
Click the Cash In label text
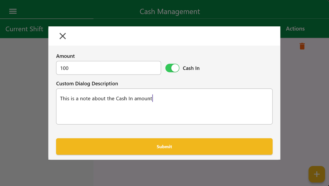(x=191, y=68)
